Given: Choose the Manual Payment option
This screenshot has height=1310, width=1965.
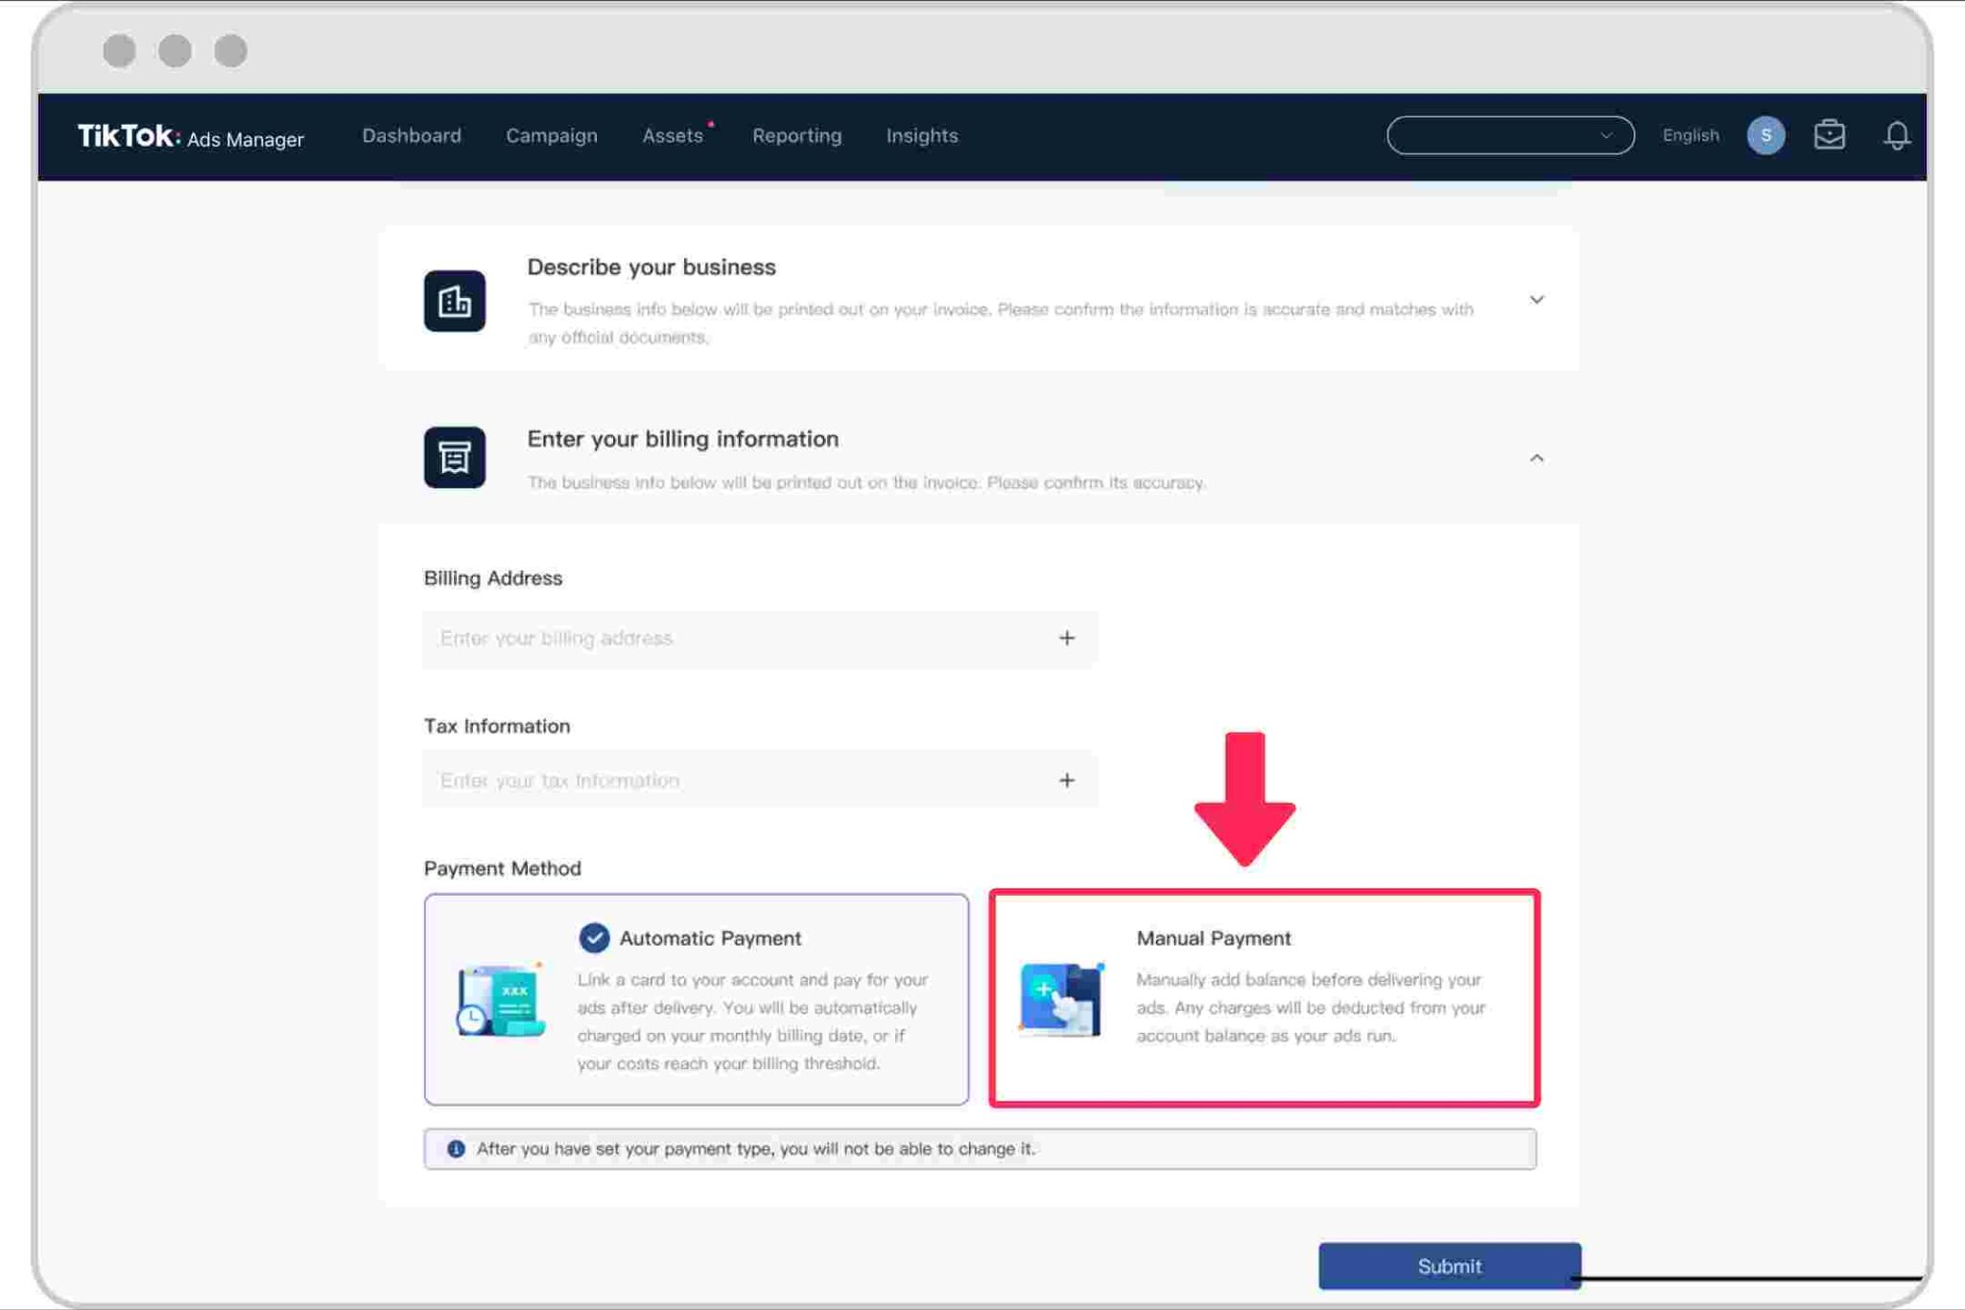Looking at the screenshot, I should click(1265, 998).
